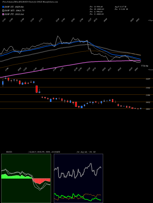
Task: Click inside the green MACD histogram chart
Action: click(x=26, y=178)
